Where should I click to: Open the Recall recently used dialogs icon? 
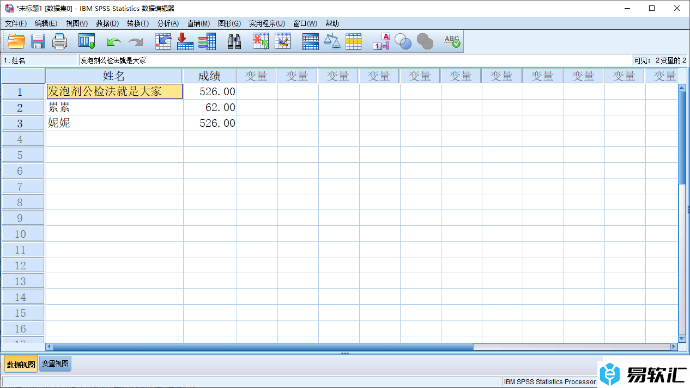[87, 41]
